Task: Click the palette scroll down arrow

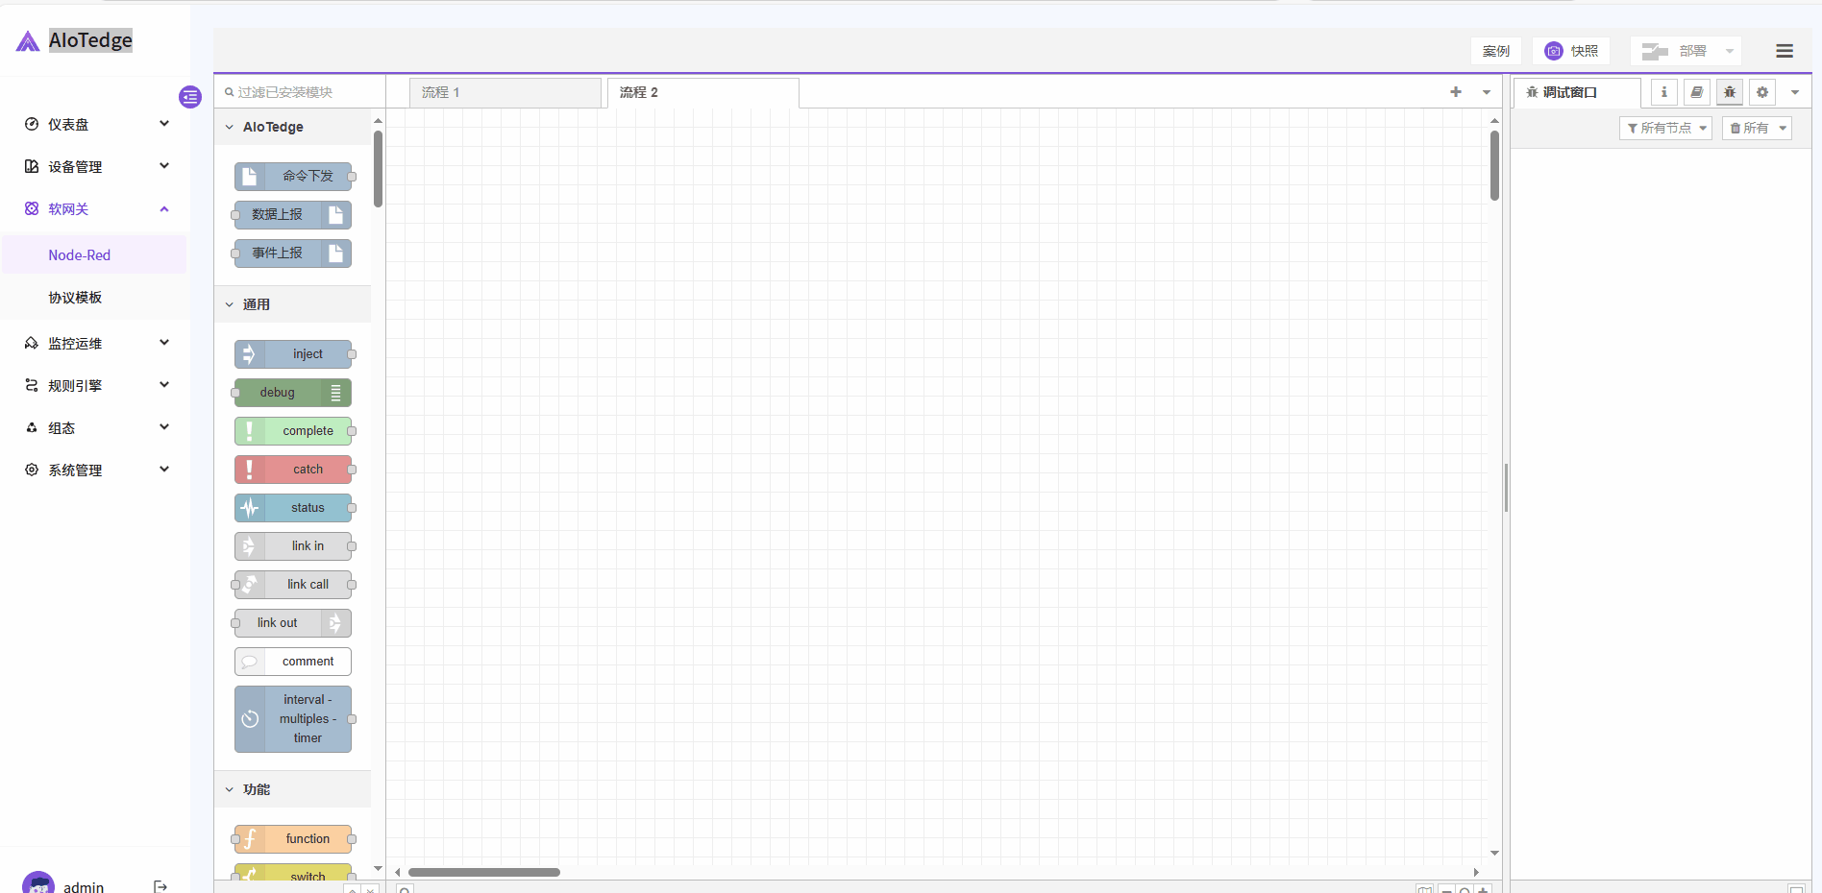Action: [x=378, y=868]
